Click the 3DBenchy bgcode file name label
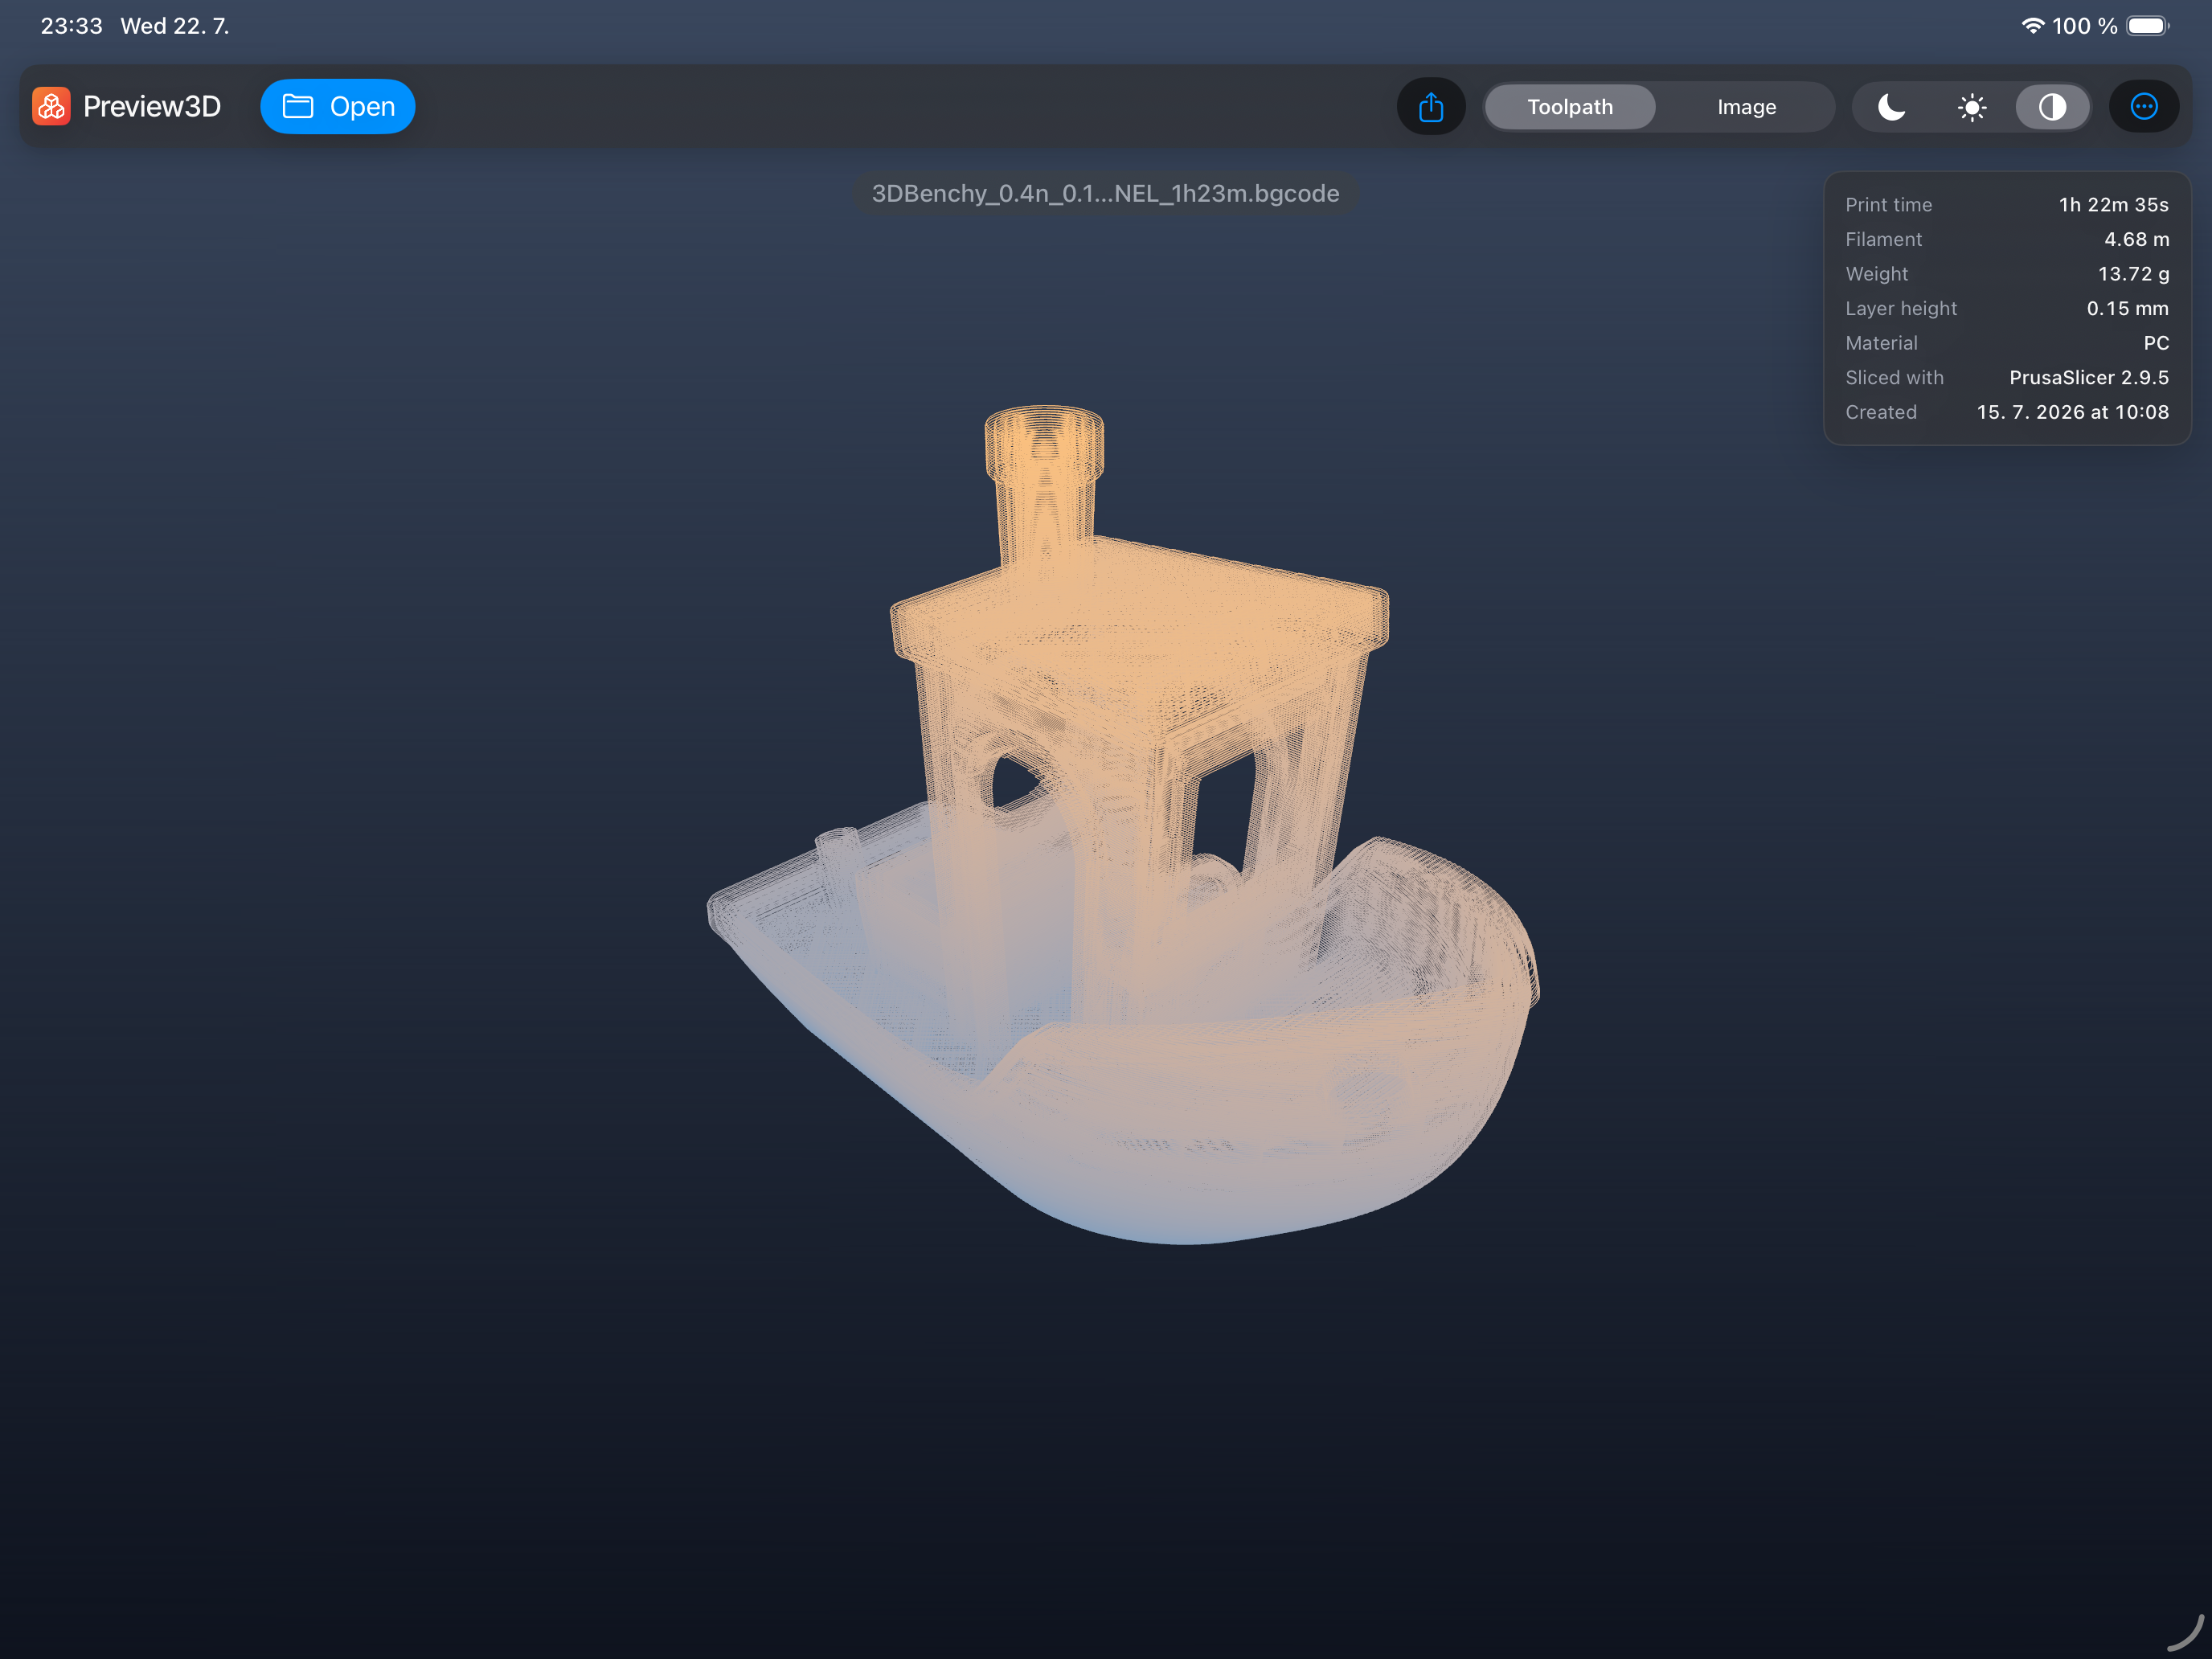This screenshot has height=1659, width=2212. 1106,193
